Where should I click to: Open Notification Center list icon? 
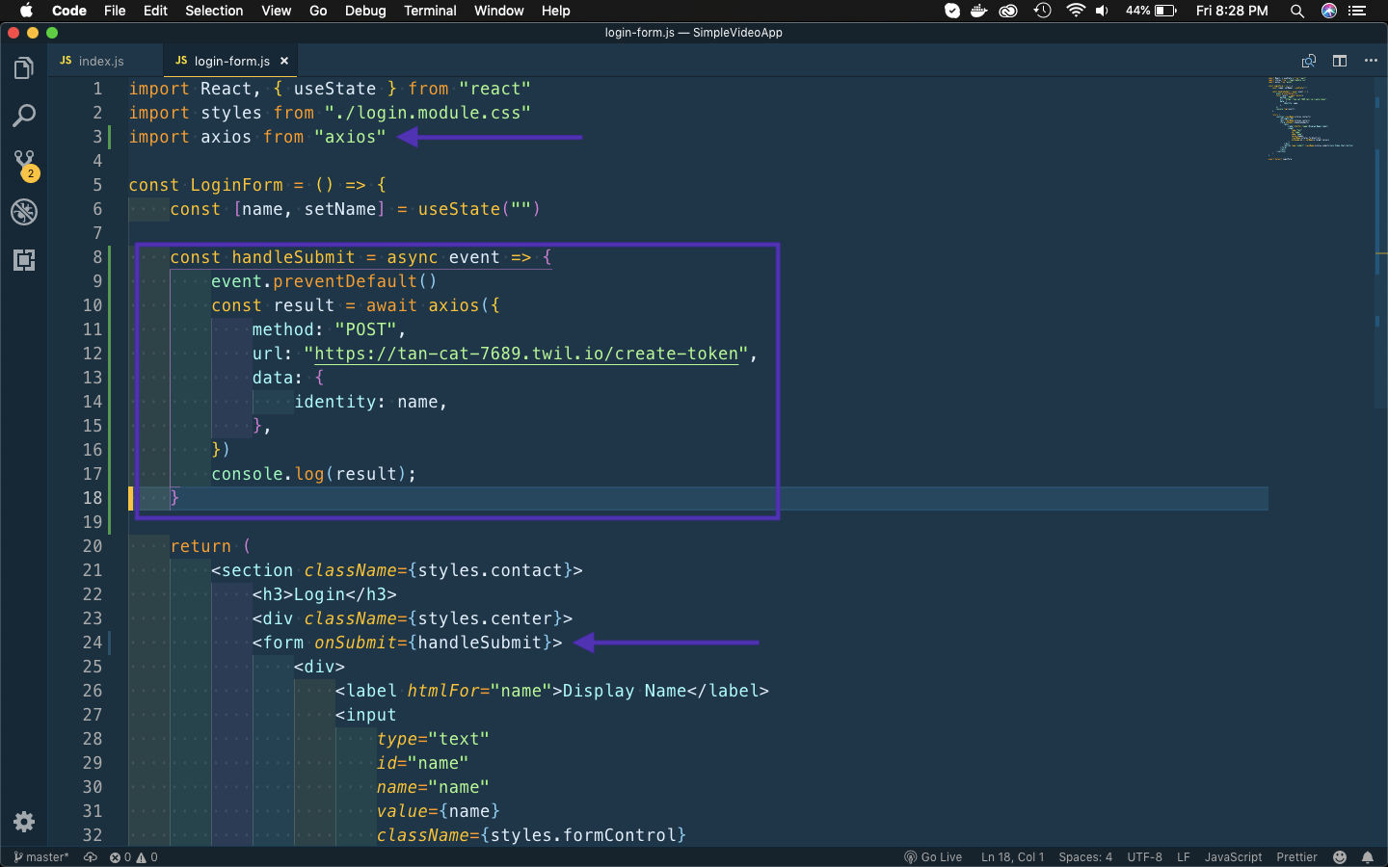pos(1358,11)
